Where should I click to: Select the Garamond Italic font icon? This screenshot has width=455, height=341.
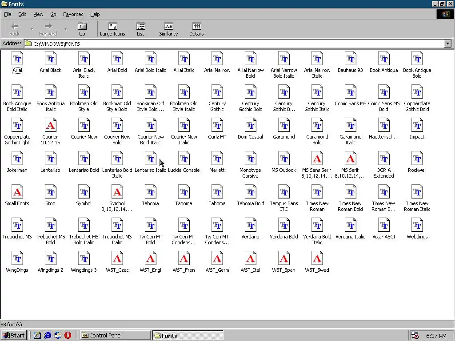coord(350,126)
